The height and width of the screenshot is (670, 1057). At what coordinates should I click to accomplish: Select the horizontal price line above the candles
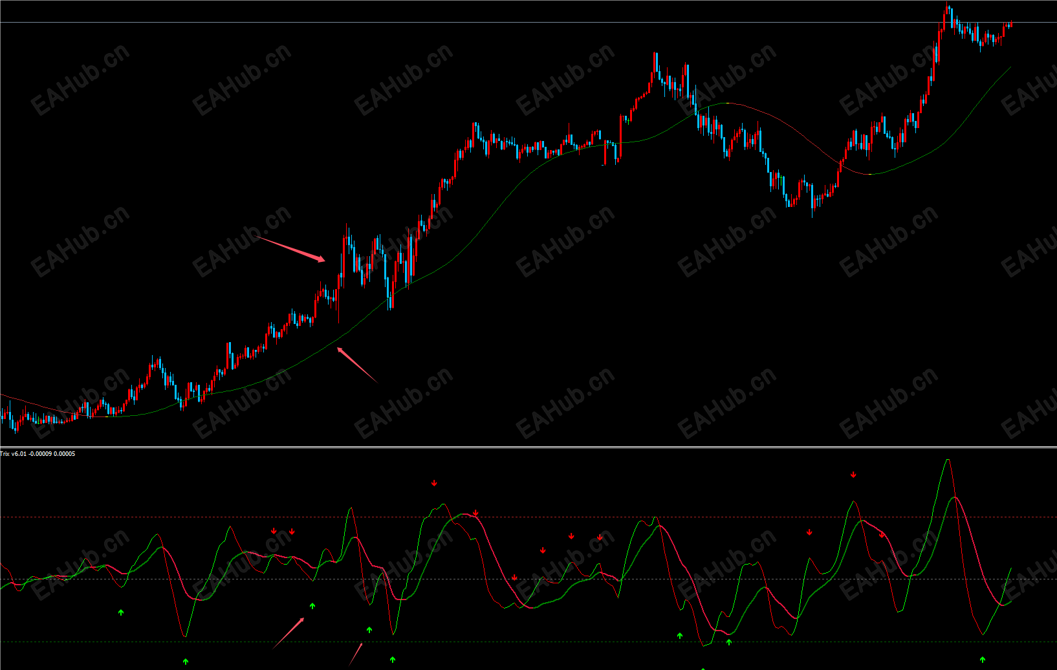pyautogui.click(x=528, y=23)
